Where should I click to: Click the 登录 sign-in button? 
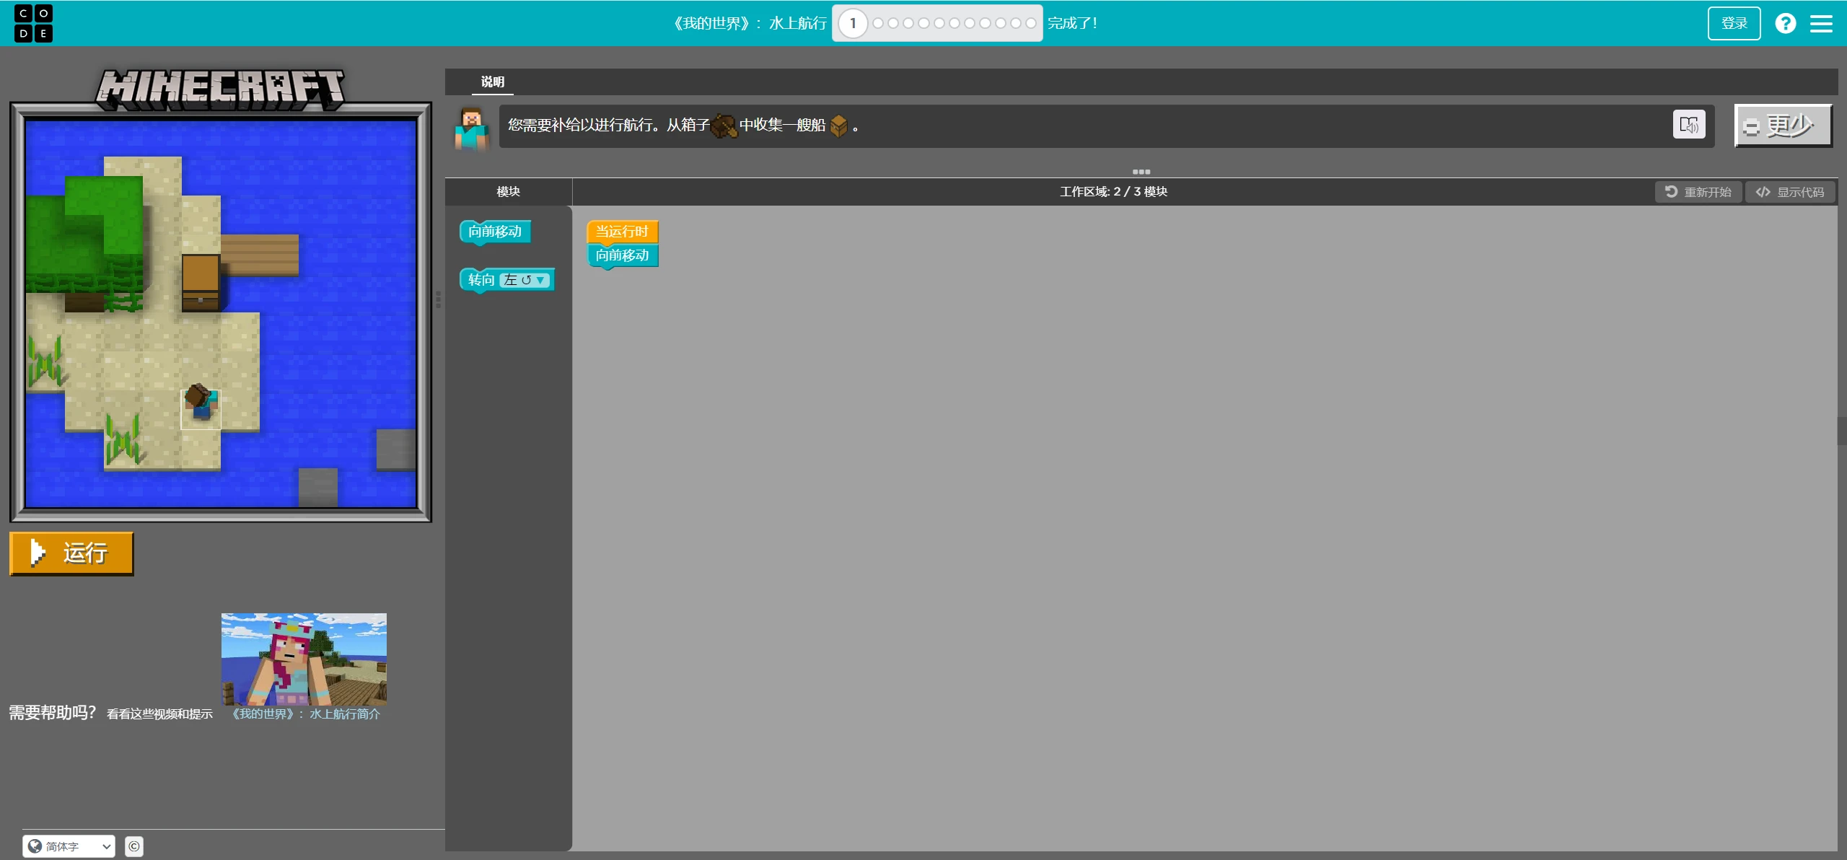point(1734,23)
